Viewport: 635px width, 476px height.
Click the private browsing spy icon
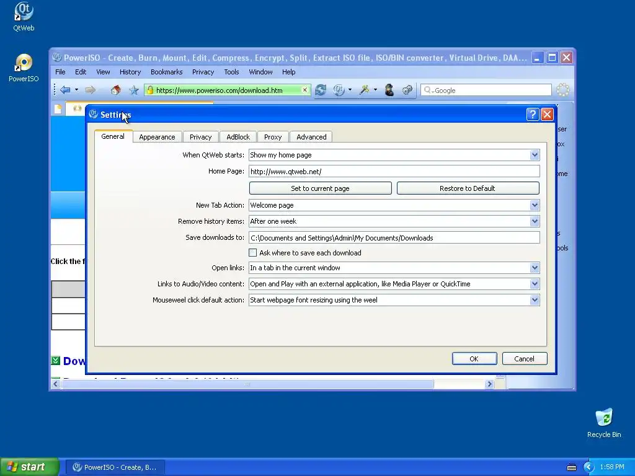[389, 90]
